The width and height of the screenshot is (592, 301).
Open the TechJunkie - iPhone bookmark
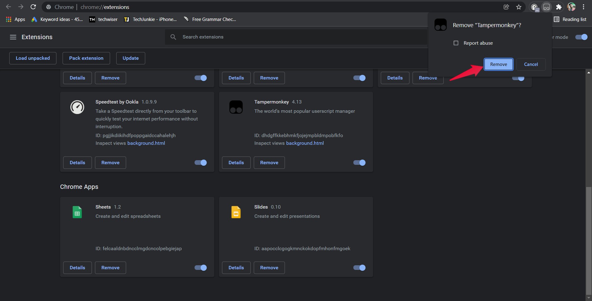click(x=150, y=19)
